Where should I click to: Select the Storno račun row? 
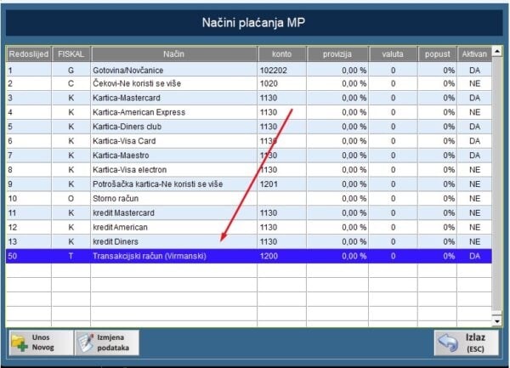pos(174,198)
